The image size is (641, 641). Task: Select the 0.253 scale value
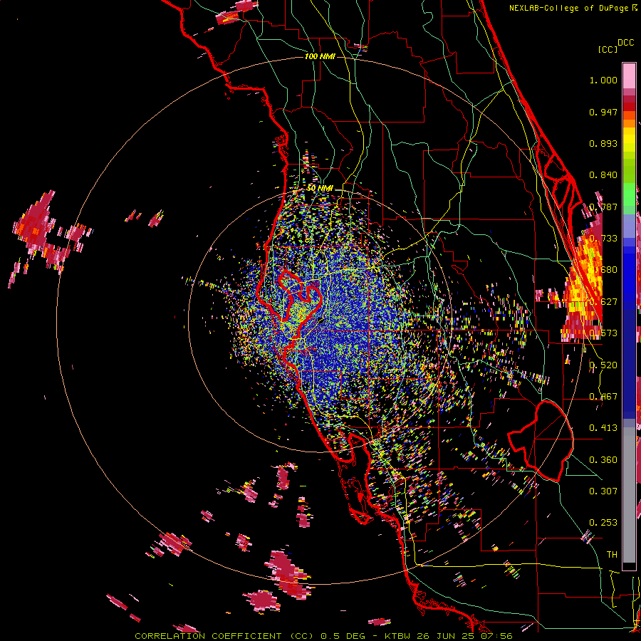click(603, 523)
